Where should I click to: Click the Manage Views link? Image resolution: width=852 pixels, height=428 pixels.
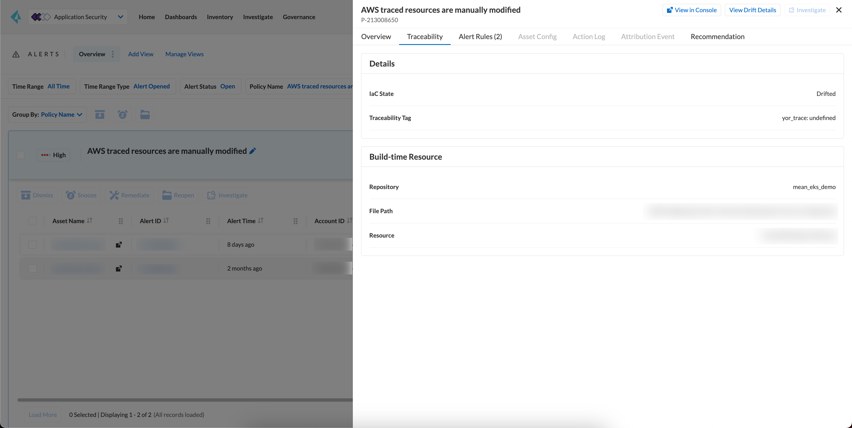(x=184, y=54)
